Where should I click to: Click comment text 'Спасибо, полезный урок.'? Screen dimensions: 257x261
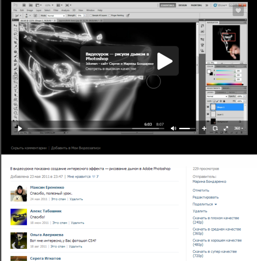click(51, 194)
